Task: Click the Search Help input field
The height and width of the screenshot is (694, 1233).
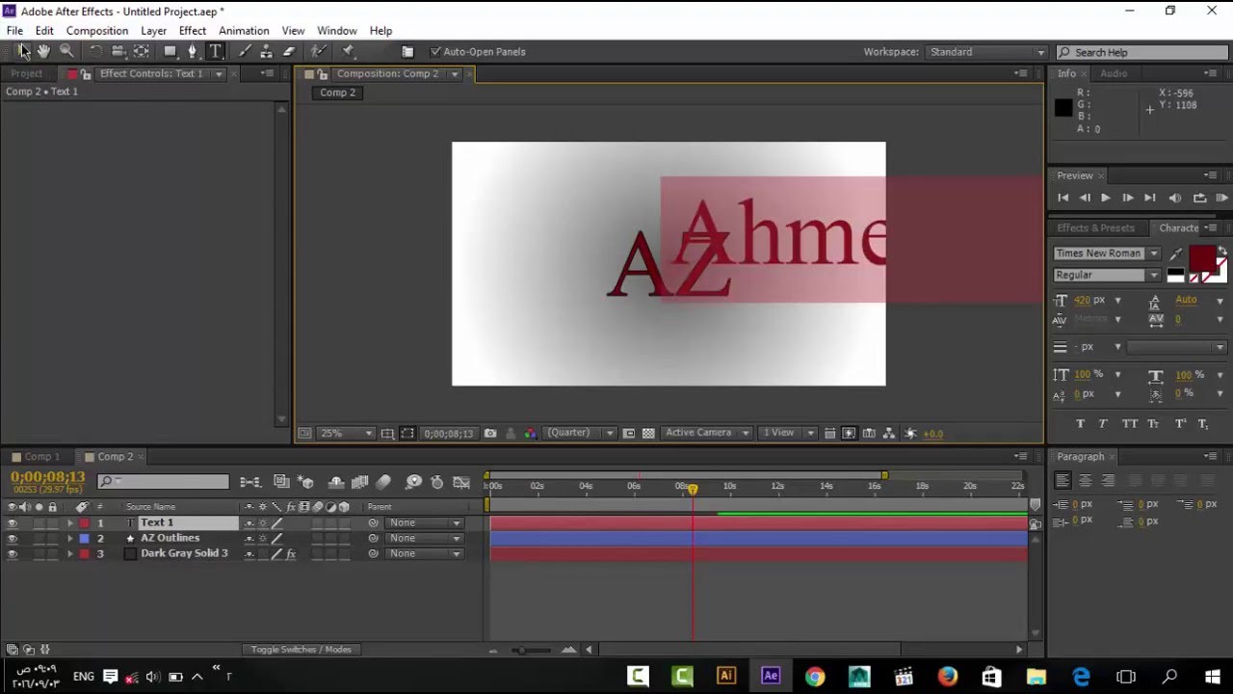Action: coord(1141,52)
